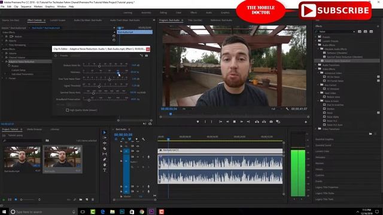The image size is (383, 215).
Task: Click Go to In point button
Action: pyautogui.click(x=220, y=122)
